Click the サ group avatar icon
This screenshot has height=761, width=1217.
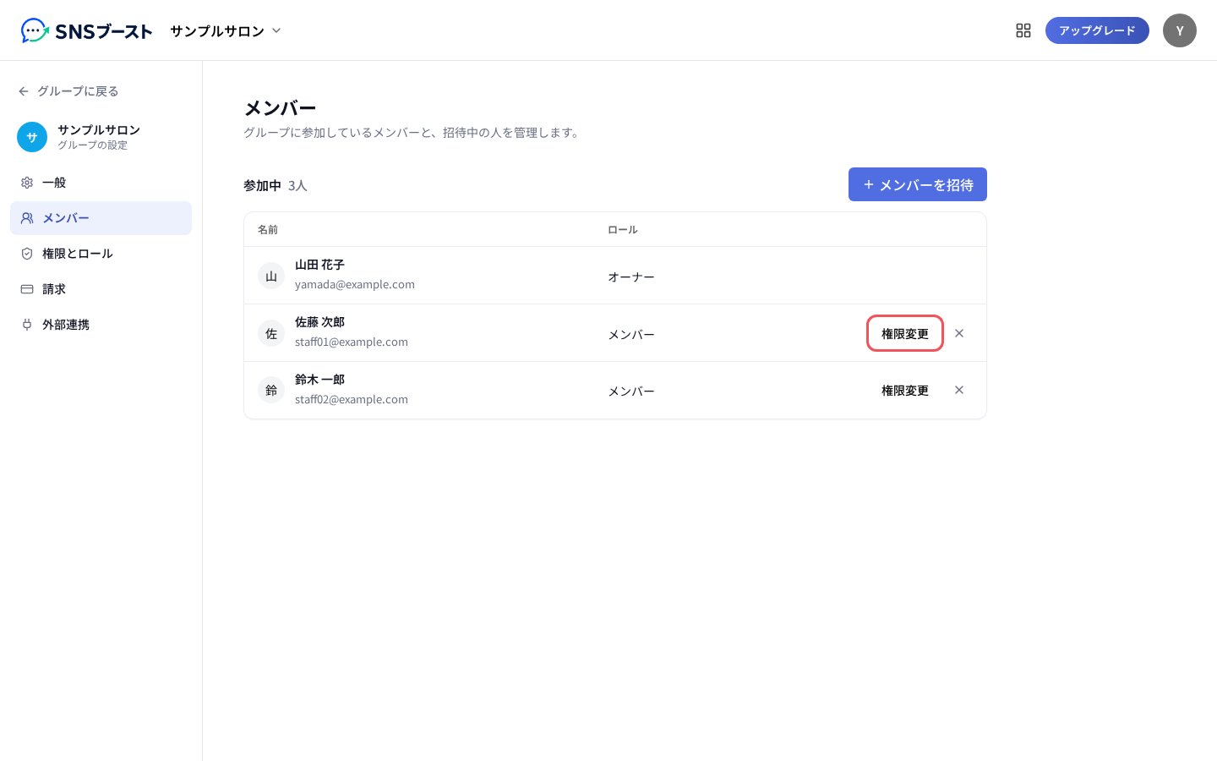(32, 137)
